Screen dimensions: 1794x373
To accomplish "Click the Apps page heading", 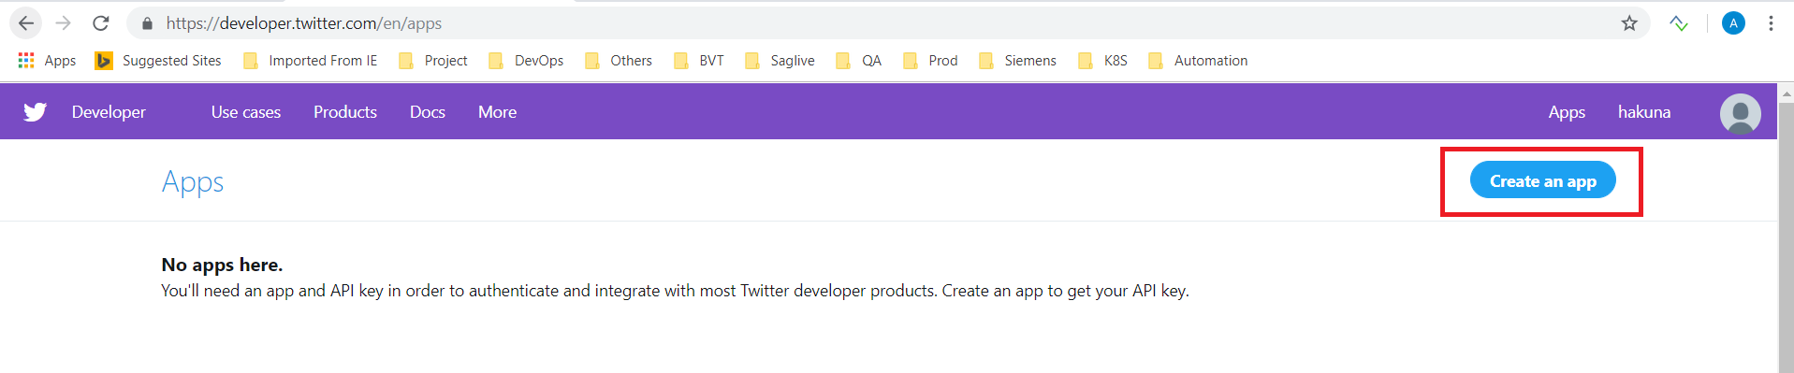I will coord(193,181).
